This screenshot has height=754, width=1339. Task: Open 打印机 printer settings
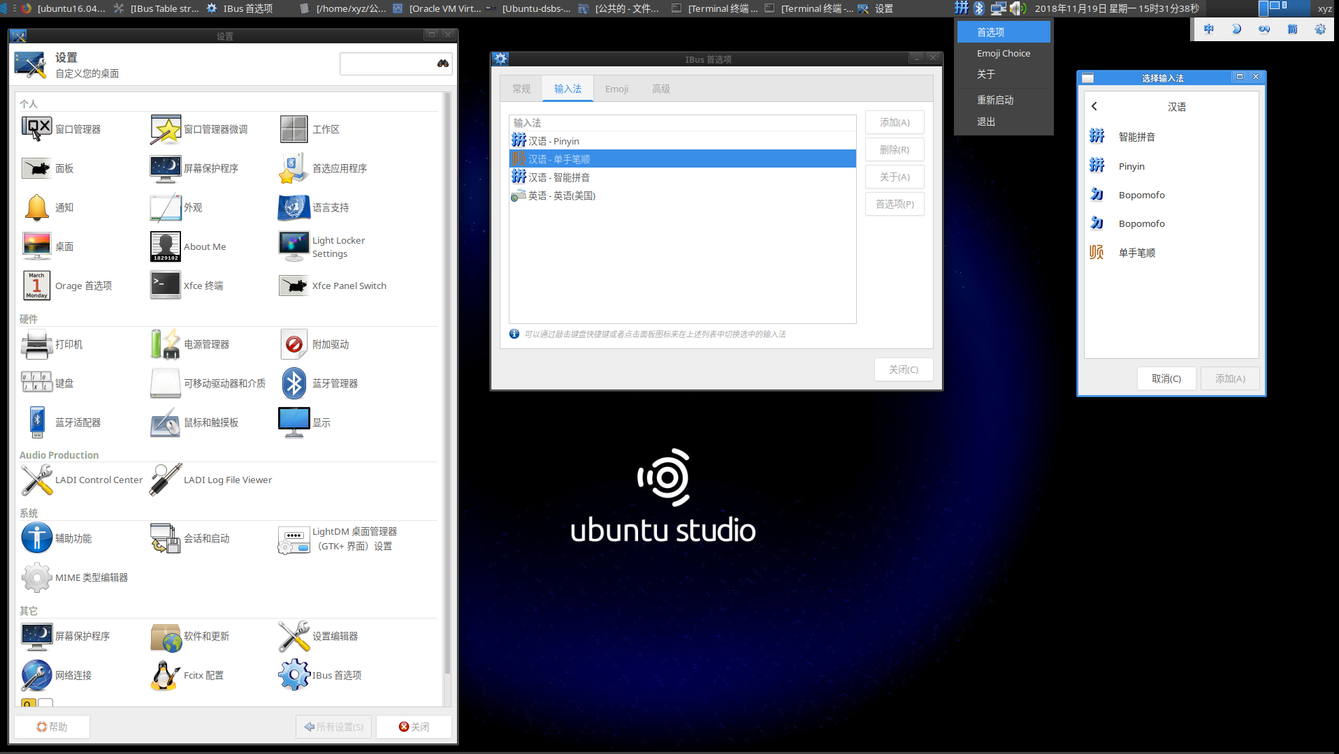[52, 344]
